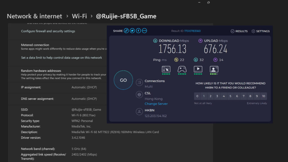Select upload speed 676.24 value
This screenshot has width=288, height=162.
point(215,49)
